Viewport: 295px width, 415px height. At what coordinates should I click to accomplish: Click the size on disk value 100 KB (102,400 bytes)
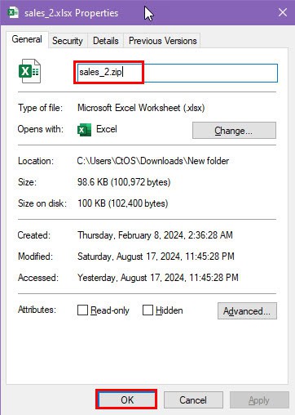(123, 203)
